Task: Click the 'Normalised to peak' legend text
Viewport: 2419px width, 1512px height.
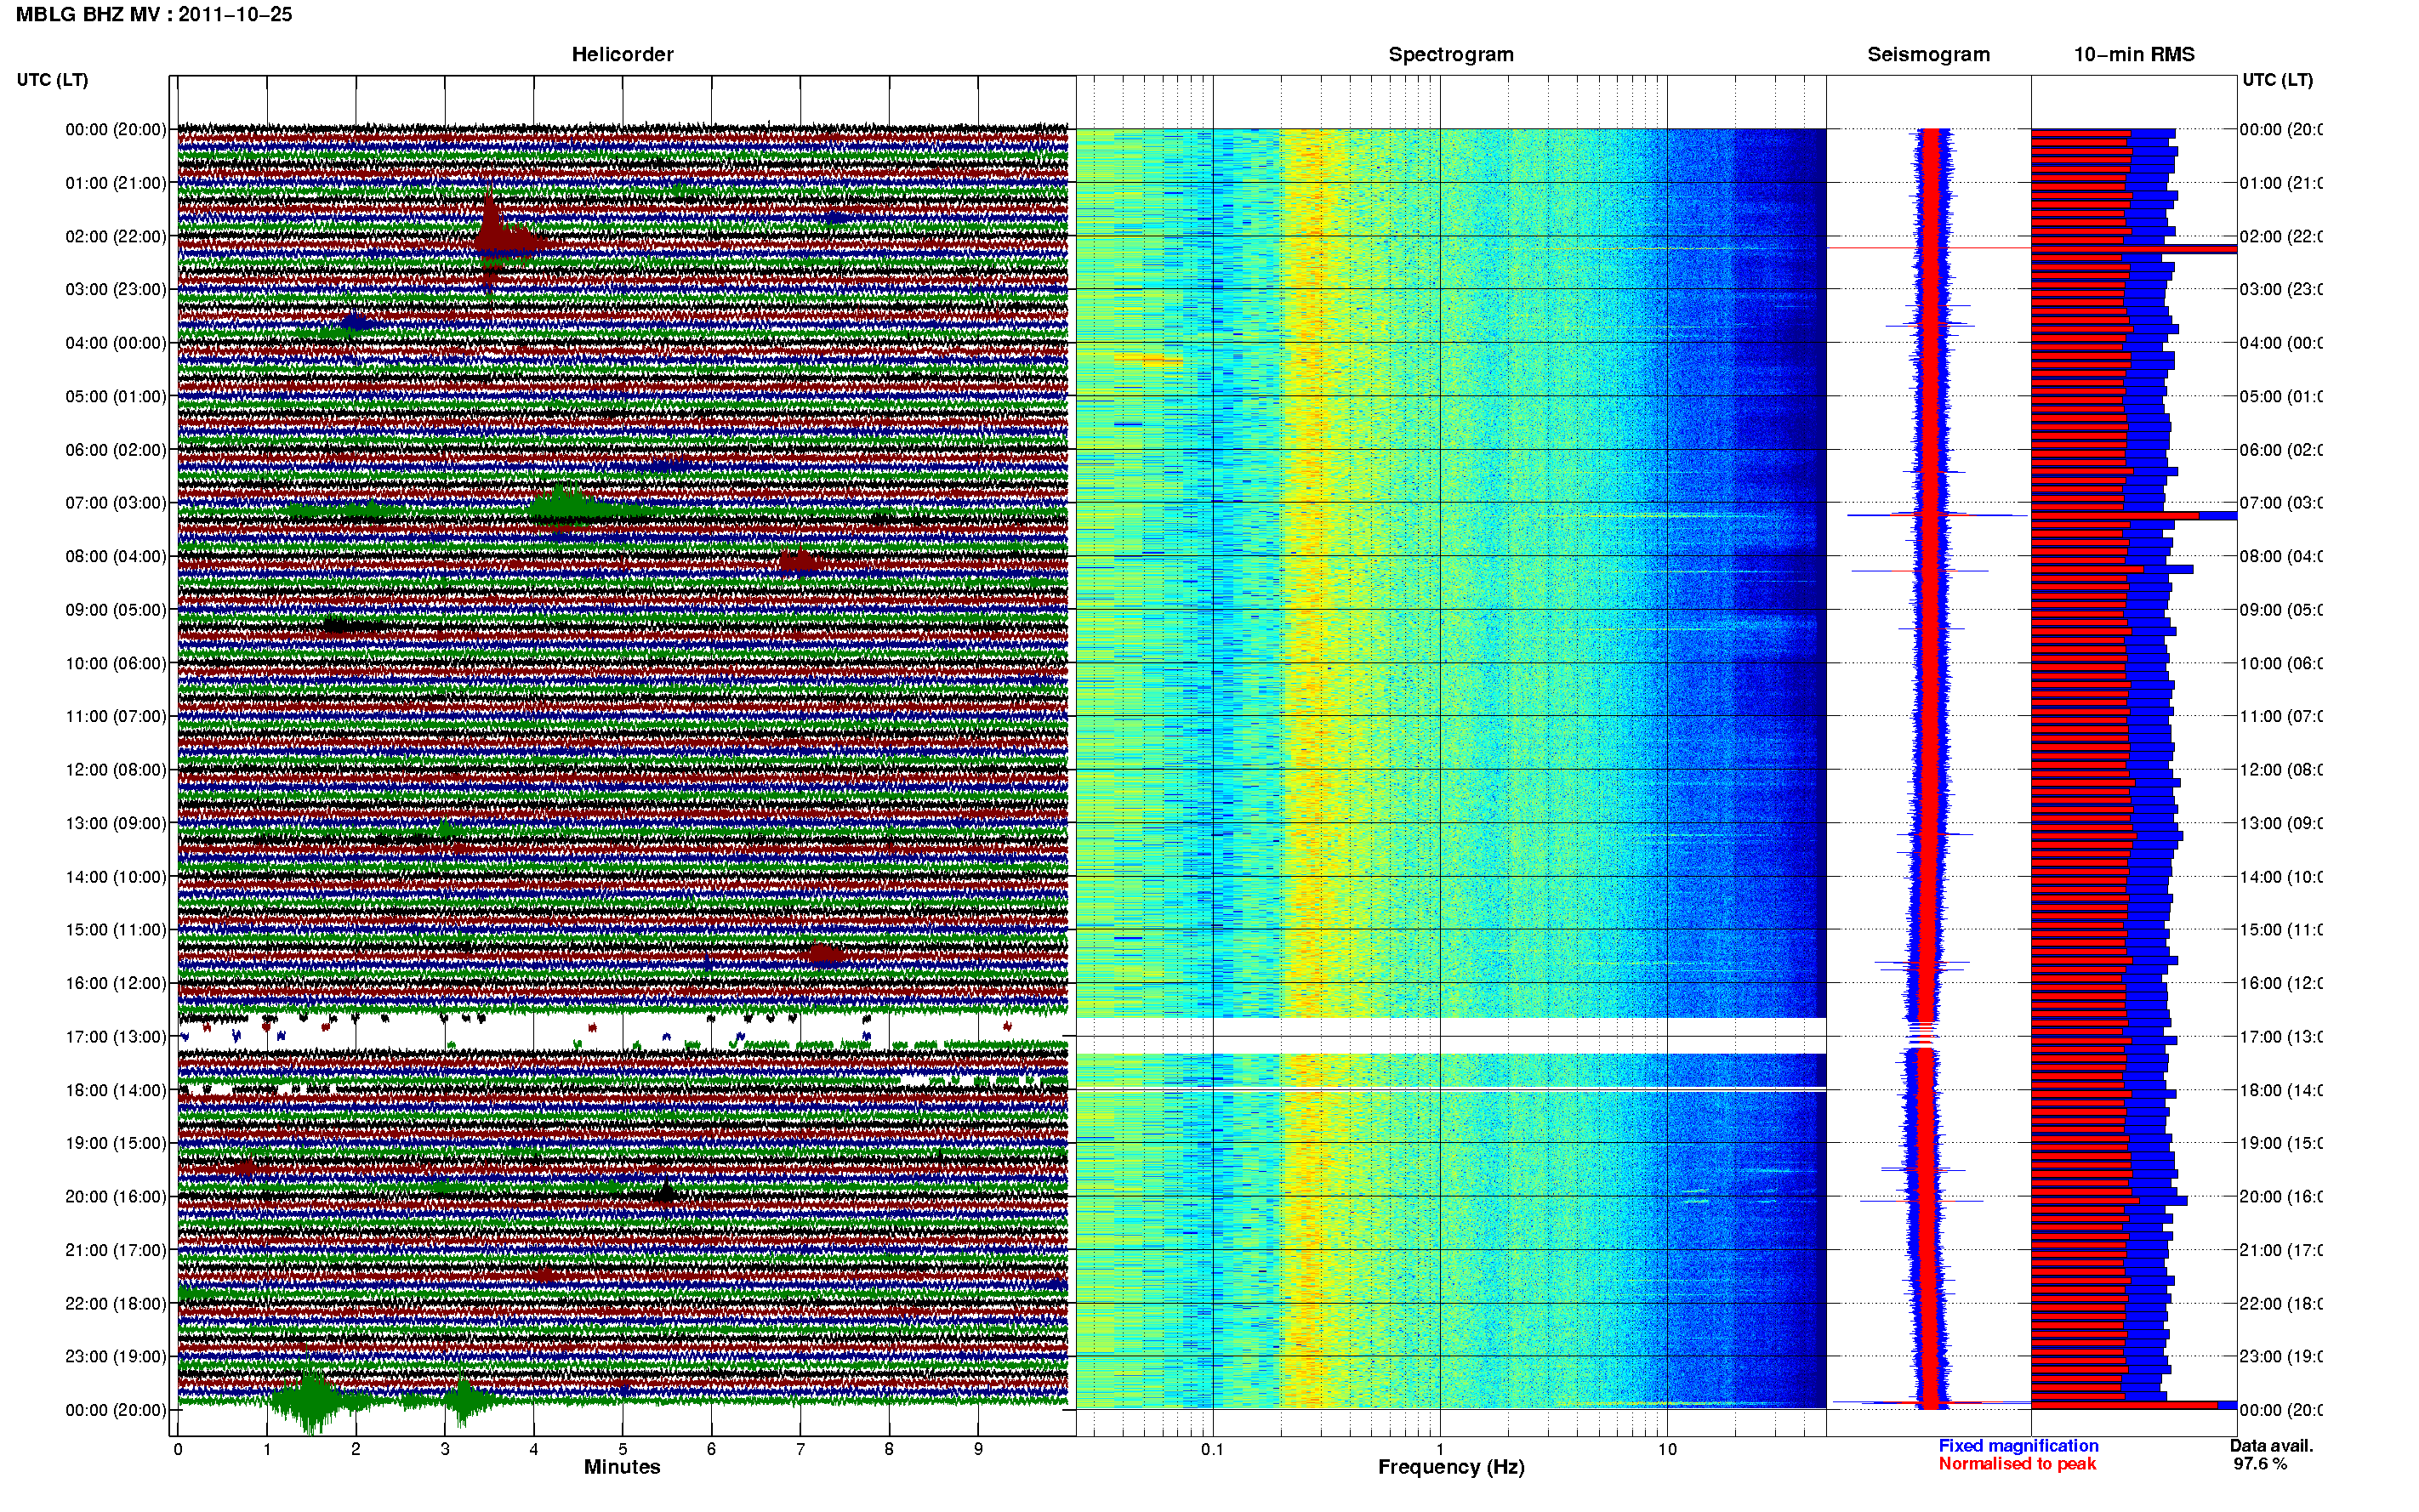Action: 2017,1464
